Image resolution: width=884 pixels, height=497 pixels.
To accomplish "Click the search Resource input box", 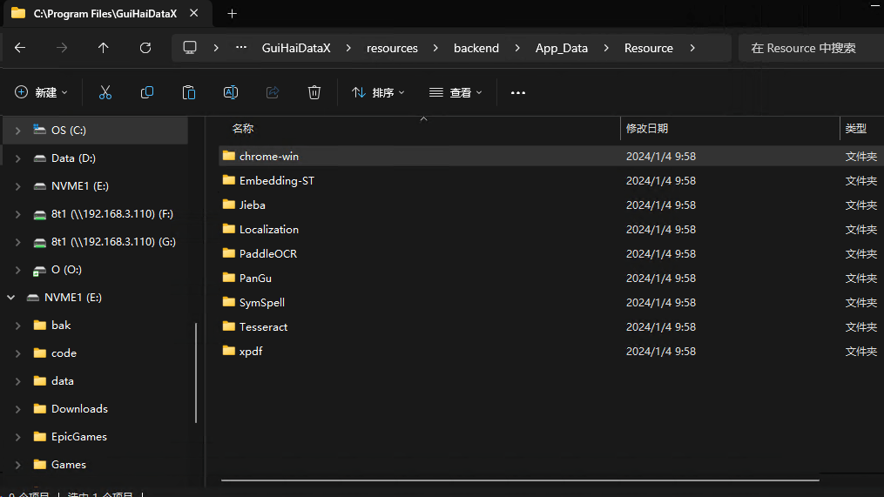I will coord(811,48).
